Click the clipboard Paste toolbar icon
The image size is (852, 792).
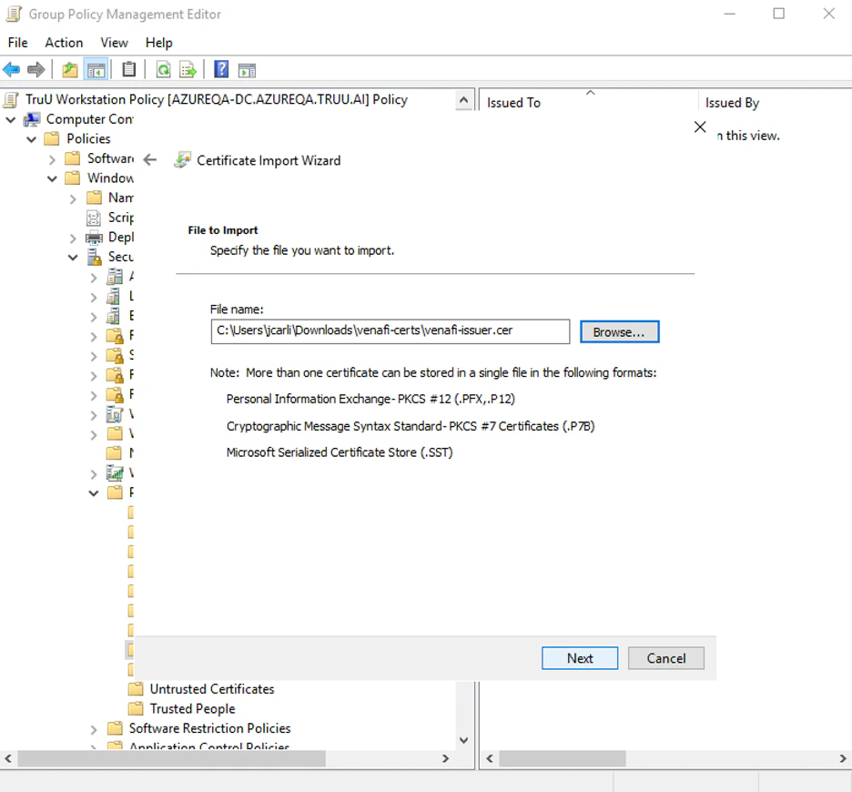tap(128, 69)
